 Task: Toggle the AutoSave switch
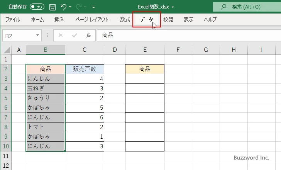(37, 7)
